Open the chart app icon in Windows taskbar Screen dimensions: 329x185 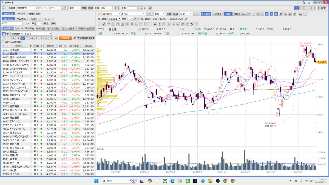(x=218, y=181)
